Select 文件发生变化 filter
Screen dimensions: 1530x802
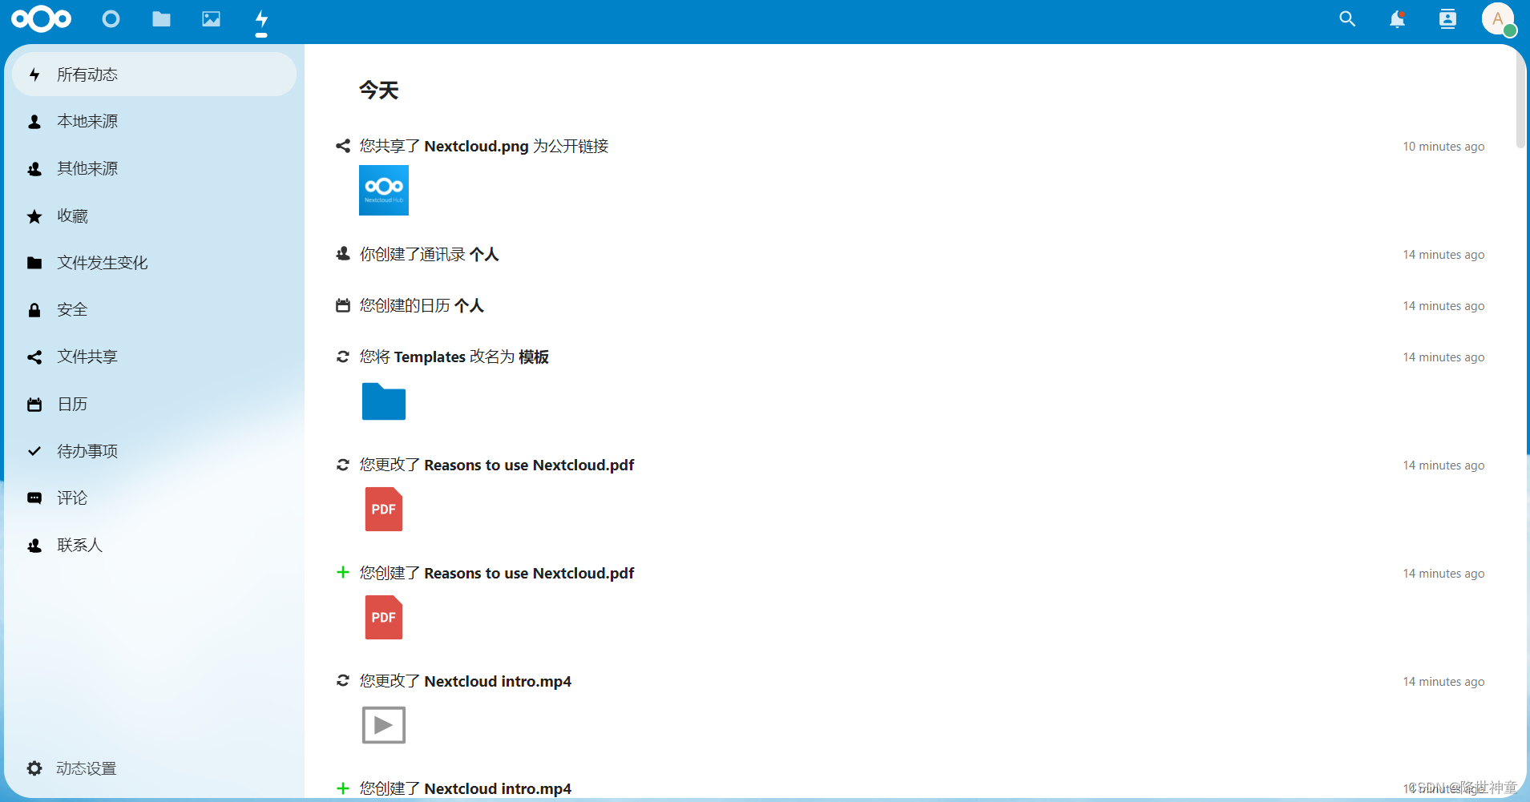point(155,263)
